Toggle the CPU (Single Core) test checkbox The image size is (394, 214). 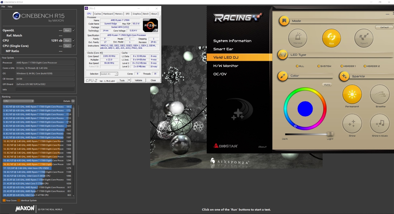tap(74, 46)
